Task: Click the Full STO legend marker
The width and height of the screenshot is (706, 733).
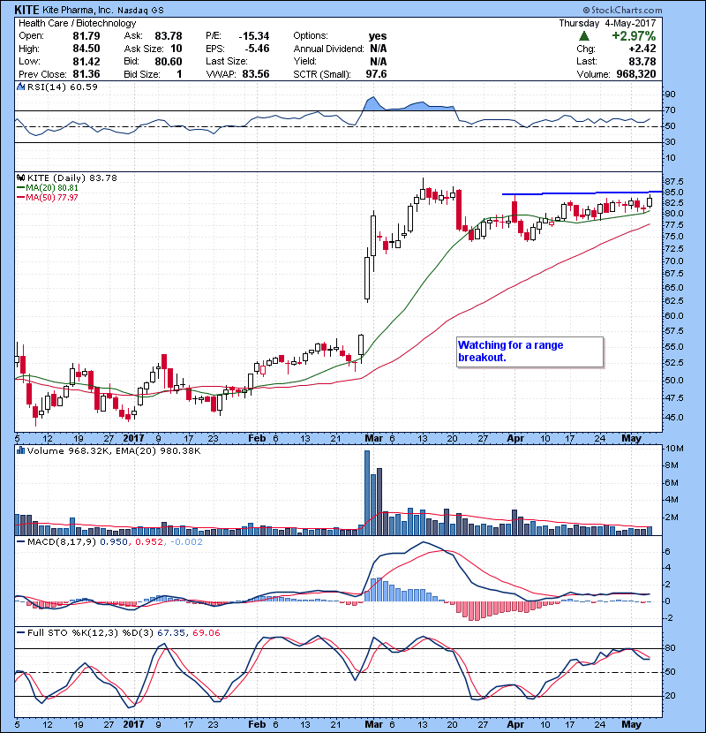Action: [x=20, y=632]
